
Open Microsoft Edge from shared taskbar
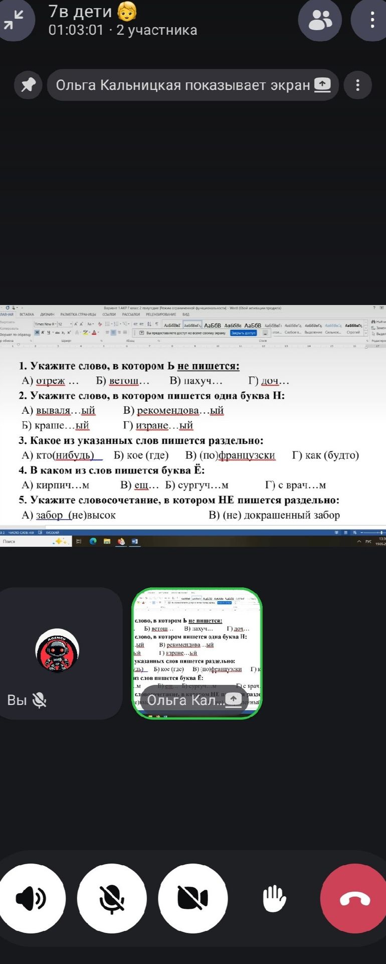point(93,541)
